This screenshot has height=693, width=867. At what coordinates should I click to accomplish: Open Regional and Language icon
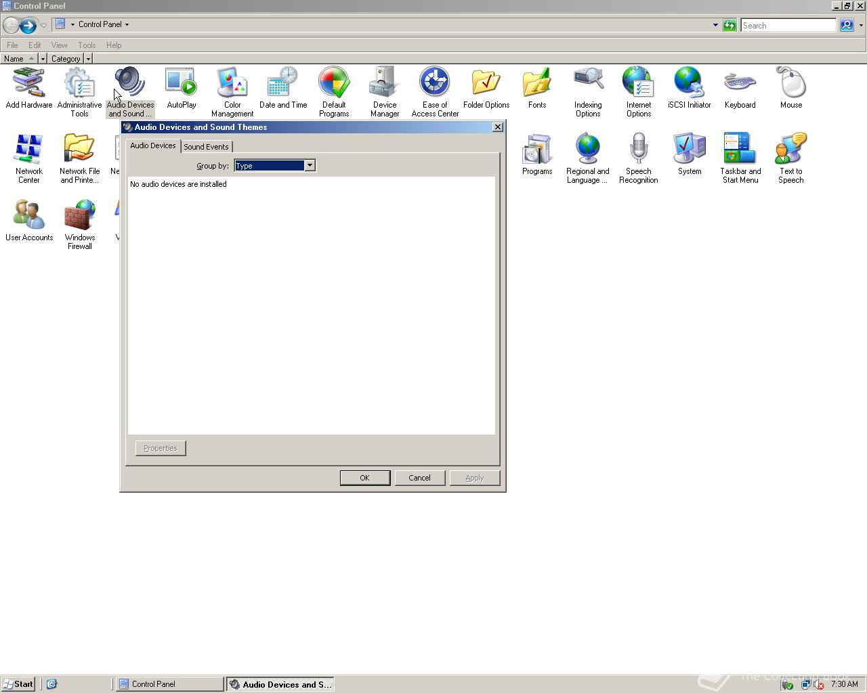(x=587, y=158)
